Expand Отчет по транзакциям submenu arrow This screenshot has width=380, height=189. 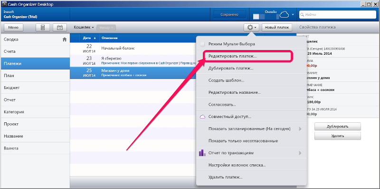[300, 153]
